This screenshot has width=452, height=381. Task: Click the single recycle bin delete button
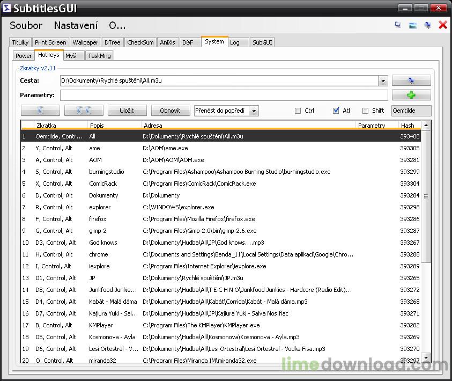coord(40,111)
